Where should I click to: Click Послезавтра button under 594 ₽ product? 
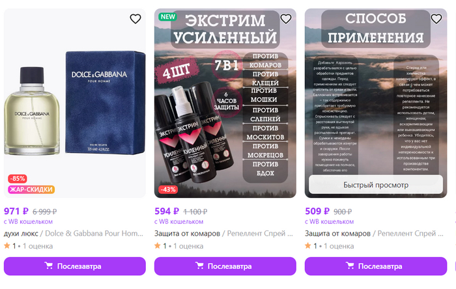coord(225,266)
